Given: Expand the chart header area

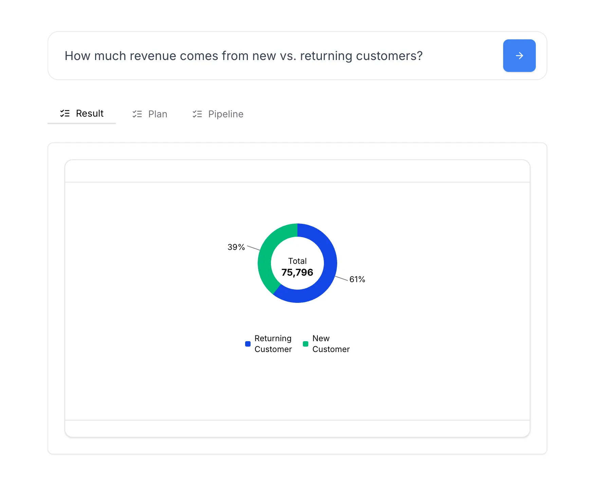Looking at the screenshot, I should pos(297,171).
